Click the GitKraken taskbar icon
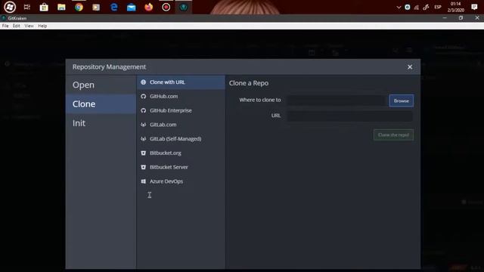 [183, 7]
